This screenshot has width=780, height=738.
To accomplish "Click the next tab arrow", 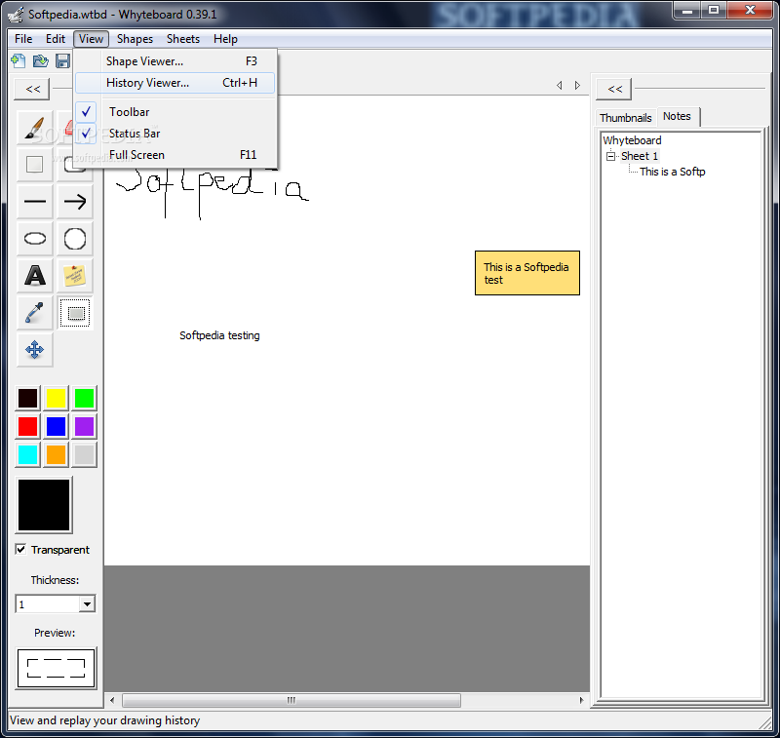I will pyautogui.click(x=577, y=86).
